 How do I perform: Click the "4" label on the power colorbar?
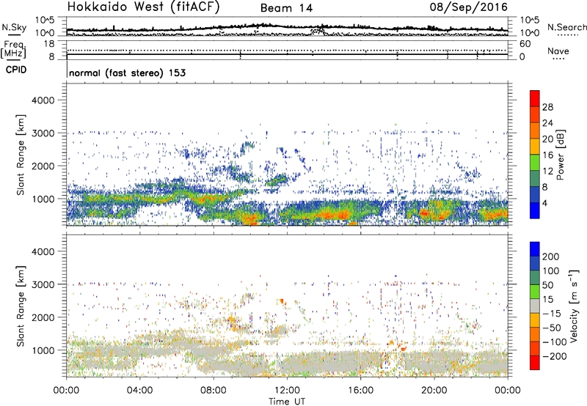click(544, 204)
